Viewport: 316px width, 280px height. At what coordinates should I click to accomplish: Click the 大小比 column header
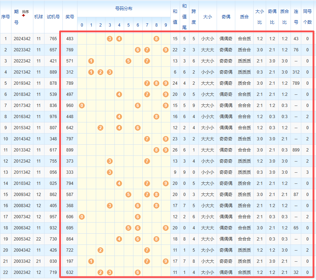pyautogui.click(x=260, y=17)
